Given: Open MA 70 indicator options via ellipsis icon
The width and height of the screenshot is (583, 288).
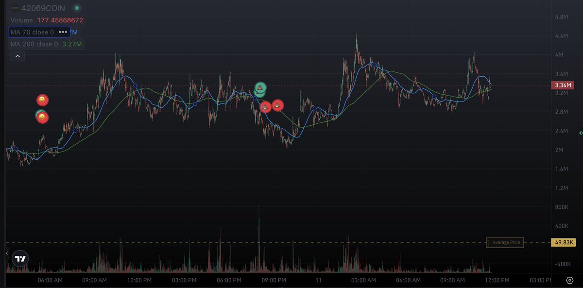Looking at the screenshot, I should click(63, 32).
